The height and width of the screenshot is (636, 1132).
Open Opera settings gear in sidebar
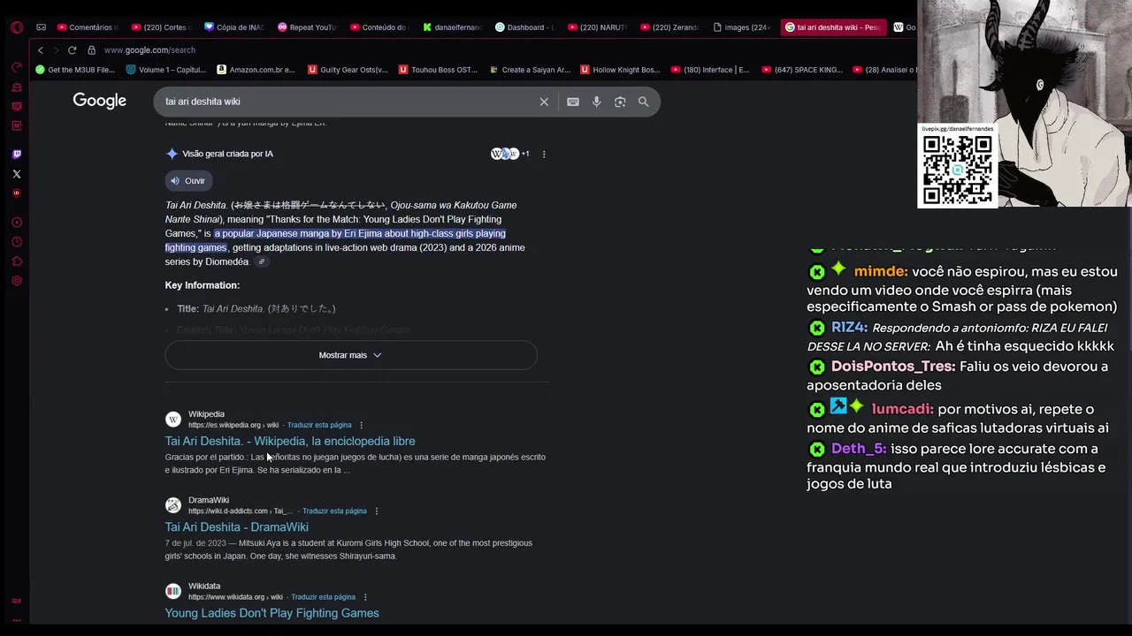click(x=16, y=281)
